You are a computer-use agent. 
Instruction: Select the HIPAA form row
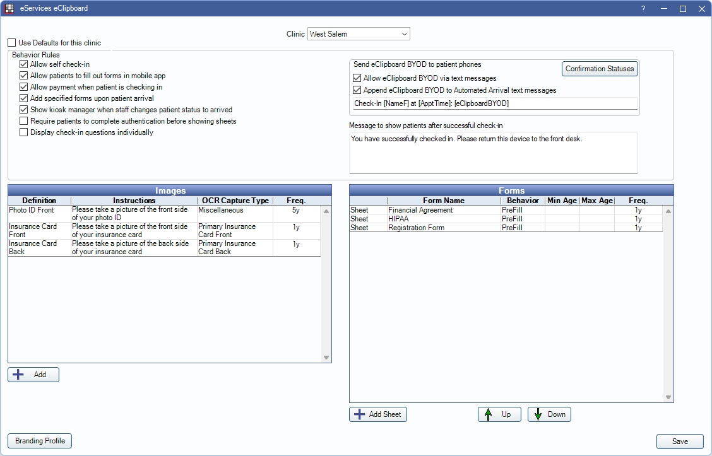tap(506, 219)
